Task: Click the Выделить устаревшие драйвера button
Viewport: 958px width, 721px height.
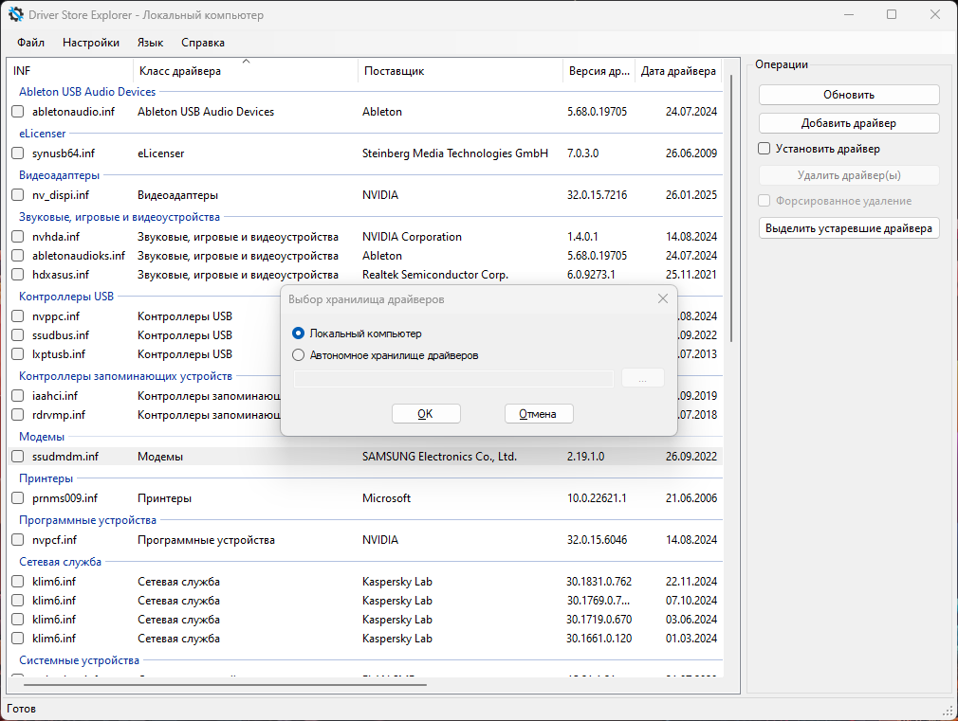Action: [x=849, y=228]
